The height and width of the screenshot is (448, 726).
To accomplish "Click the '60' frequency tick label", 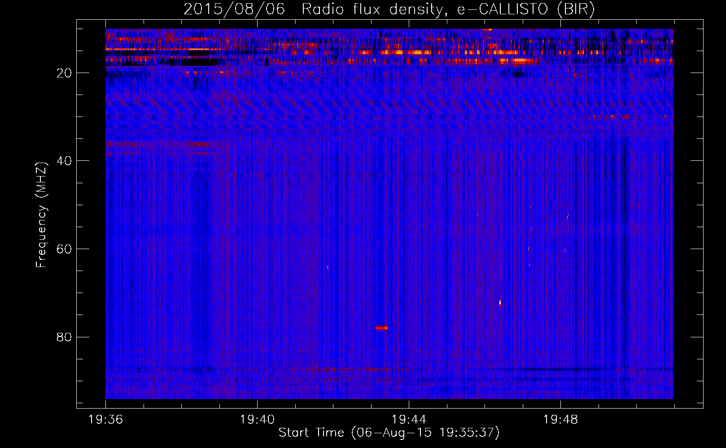I will pyautogui.click(x=64, y=249).
